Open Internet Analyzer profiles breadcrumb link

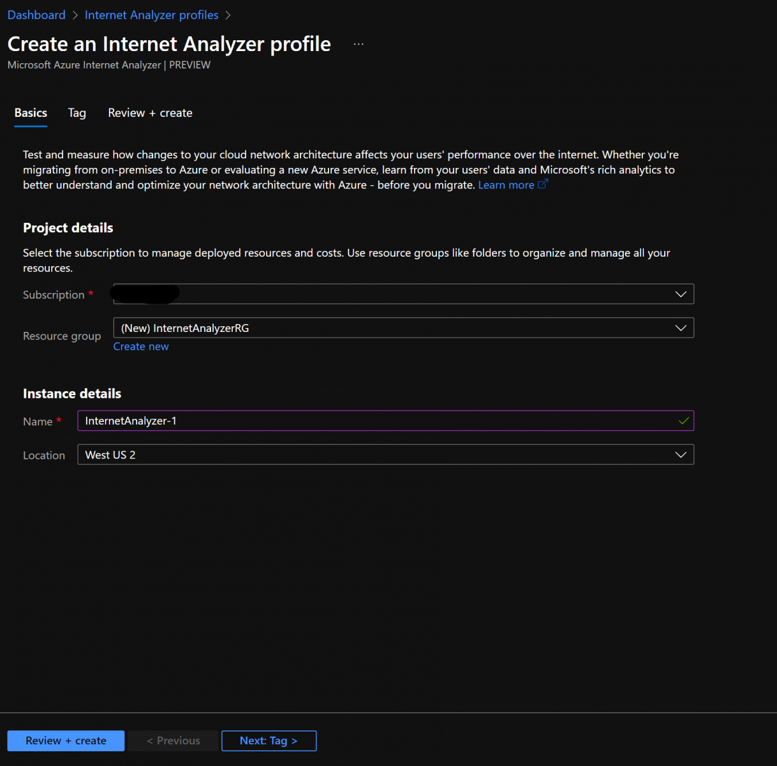[x=151, y=15]
